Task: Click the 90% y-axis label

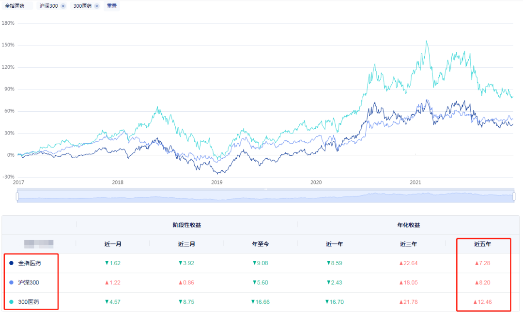Action: [x=9, y=89]
